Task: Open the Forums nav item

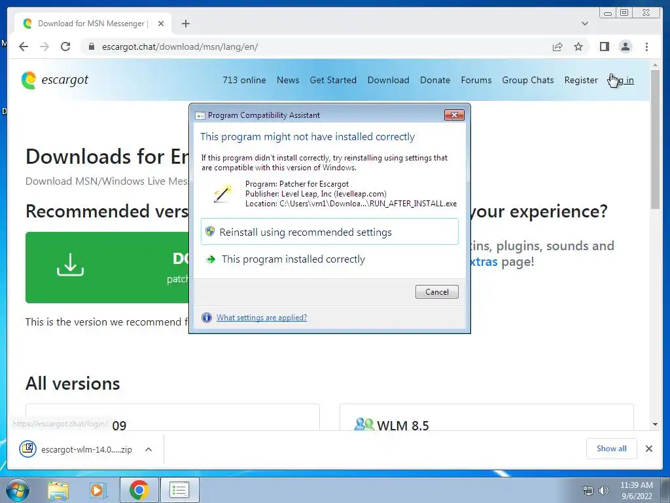Action: 476,80
